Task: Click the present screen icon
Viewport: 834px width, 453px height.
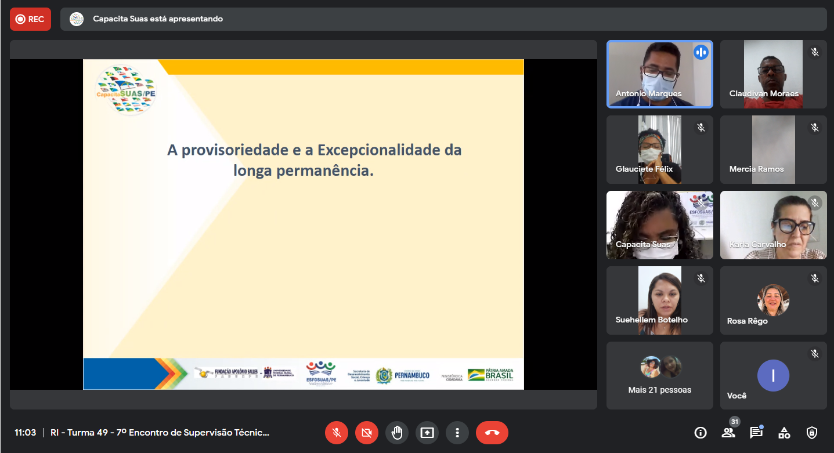Action: pyautogui.click(x=427, y=433)
